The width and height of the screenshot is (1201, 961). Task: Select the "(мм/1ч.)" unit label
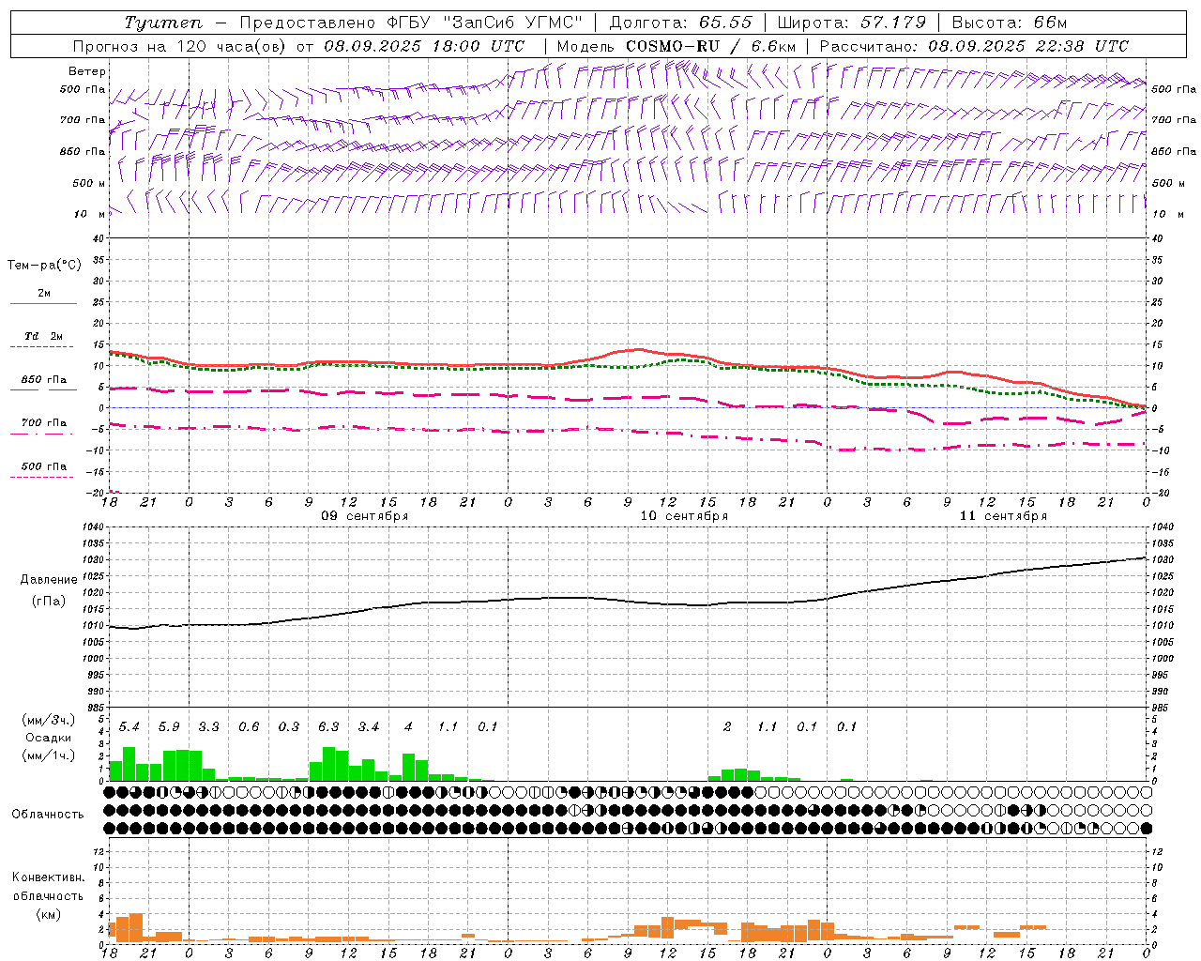48,756
